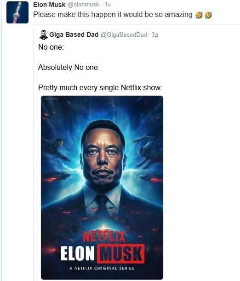Image resolution: width=240 pixels, height=281 pixels.
Task: Click the first laughing emoji
Action: [199, 15]
